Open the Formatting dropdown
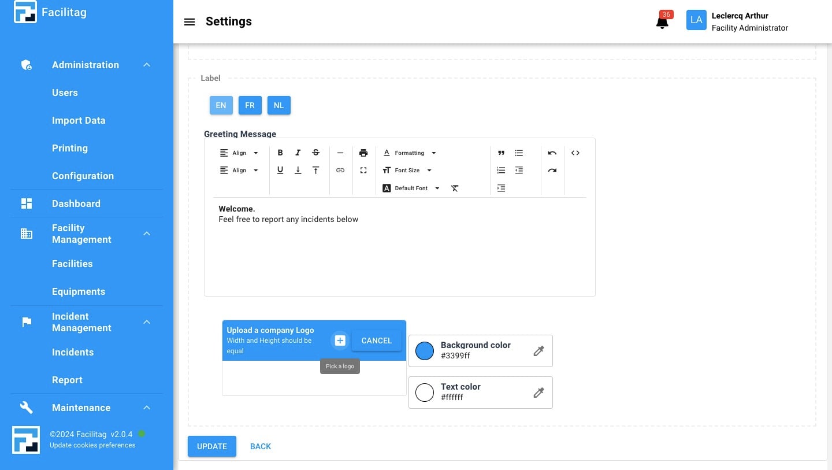The image size is (832, 470). 409,153
